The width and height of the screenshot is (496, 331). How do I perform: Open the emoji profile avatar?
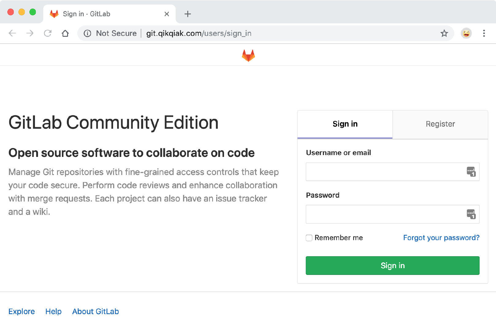tap(466, 33)
